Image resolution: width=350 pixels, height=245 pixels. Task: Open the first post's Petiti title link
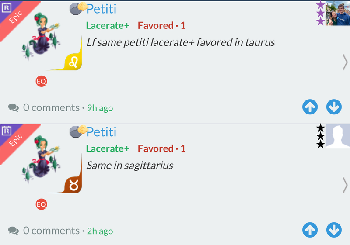click(x=101, y=8)
